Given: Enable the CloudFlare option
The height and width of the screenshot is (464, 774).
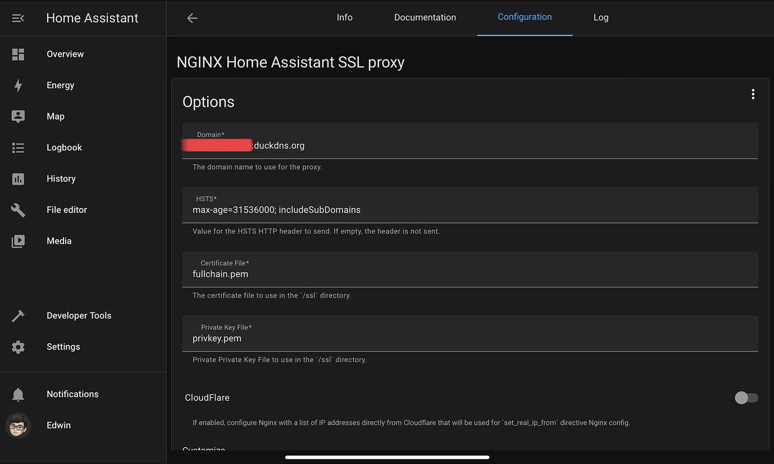Looking at the screenshot, I should click(746, 397).
